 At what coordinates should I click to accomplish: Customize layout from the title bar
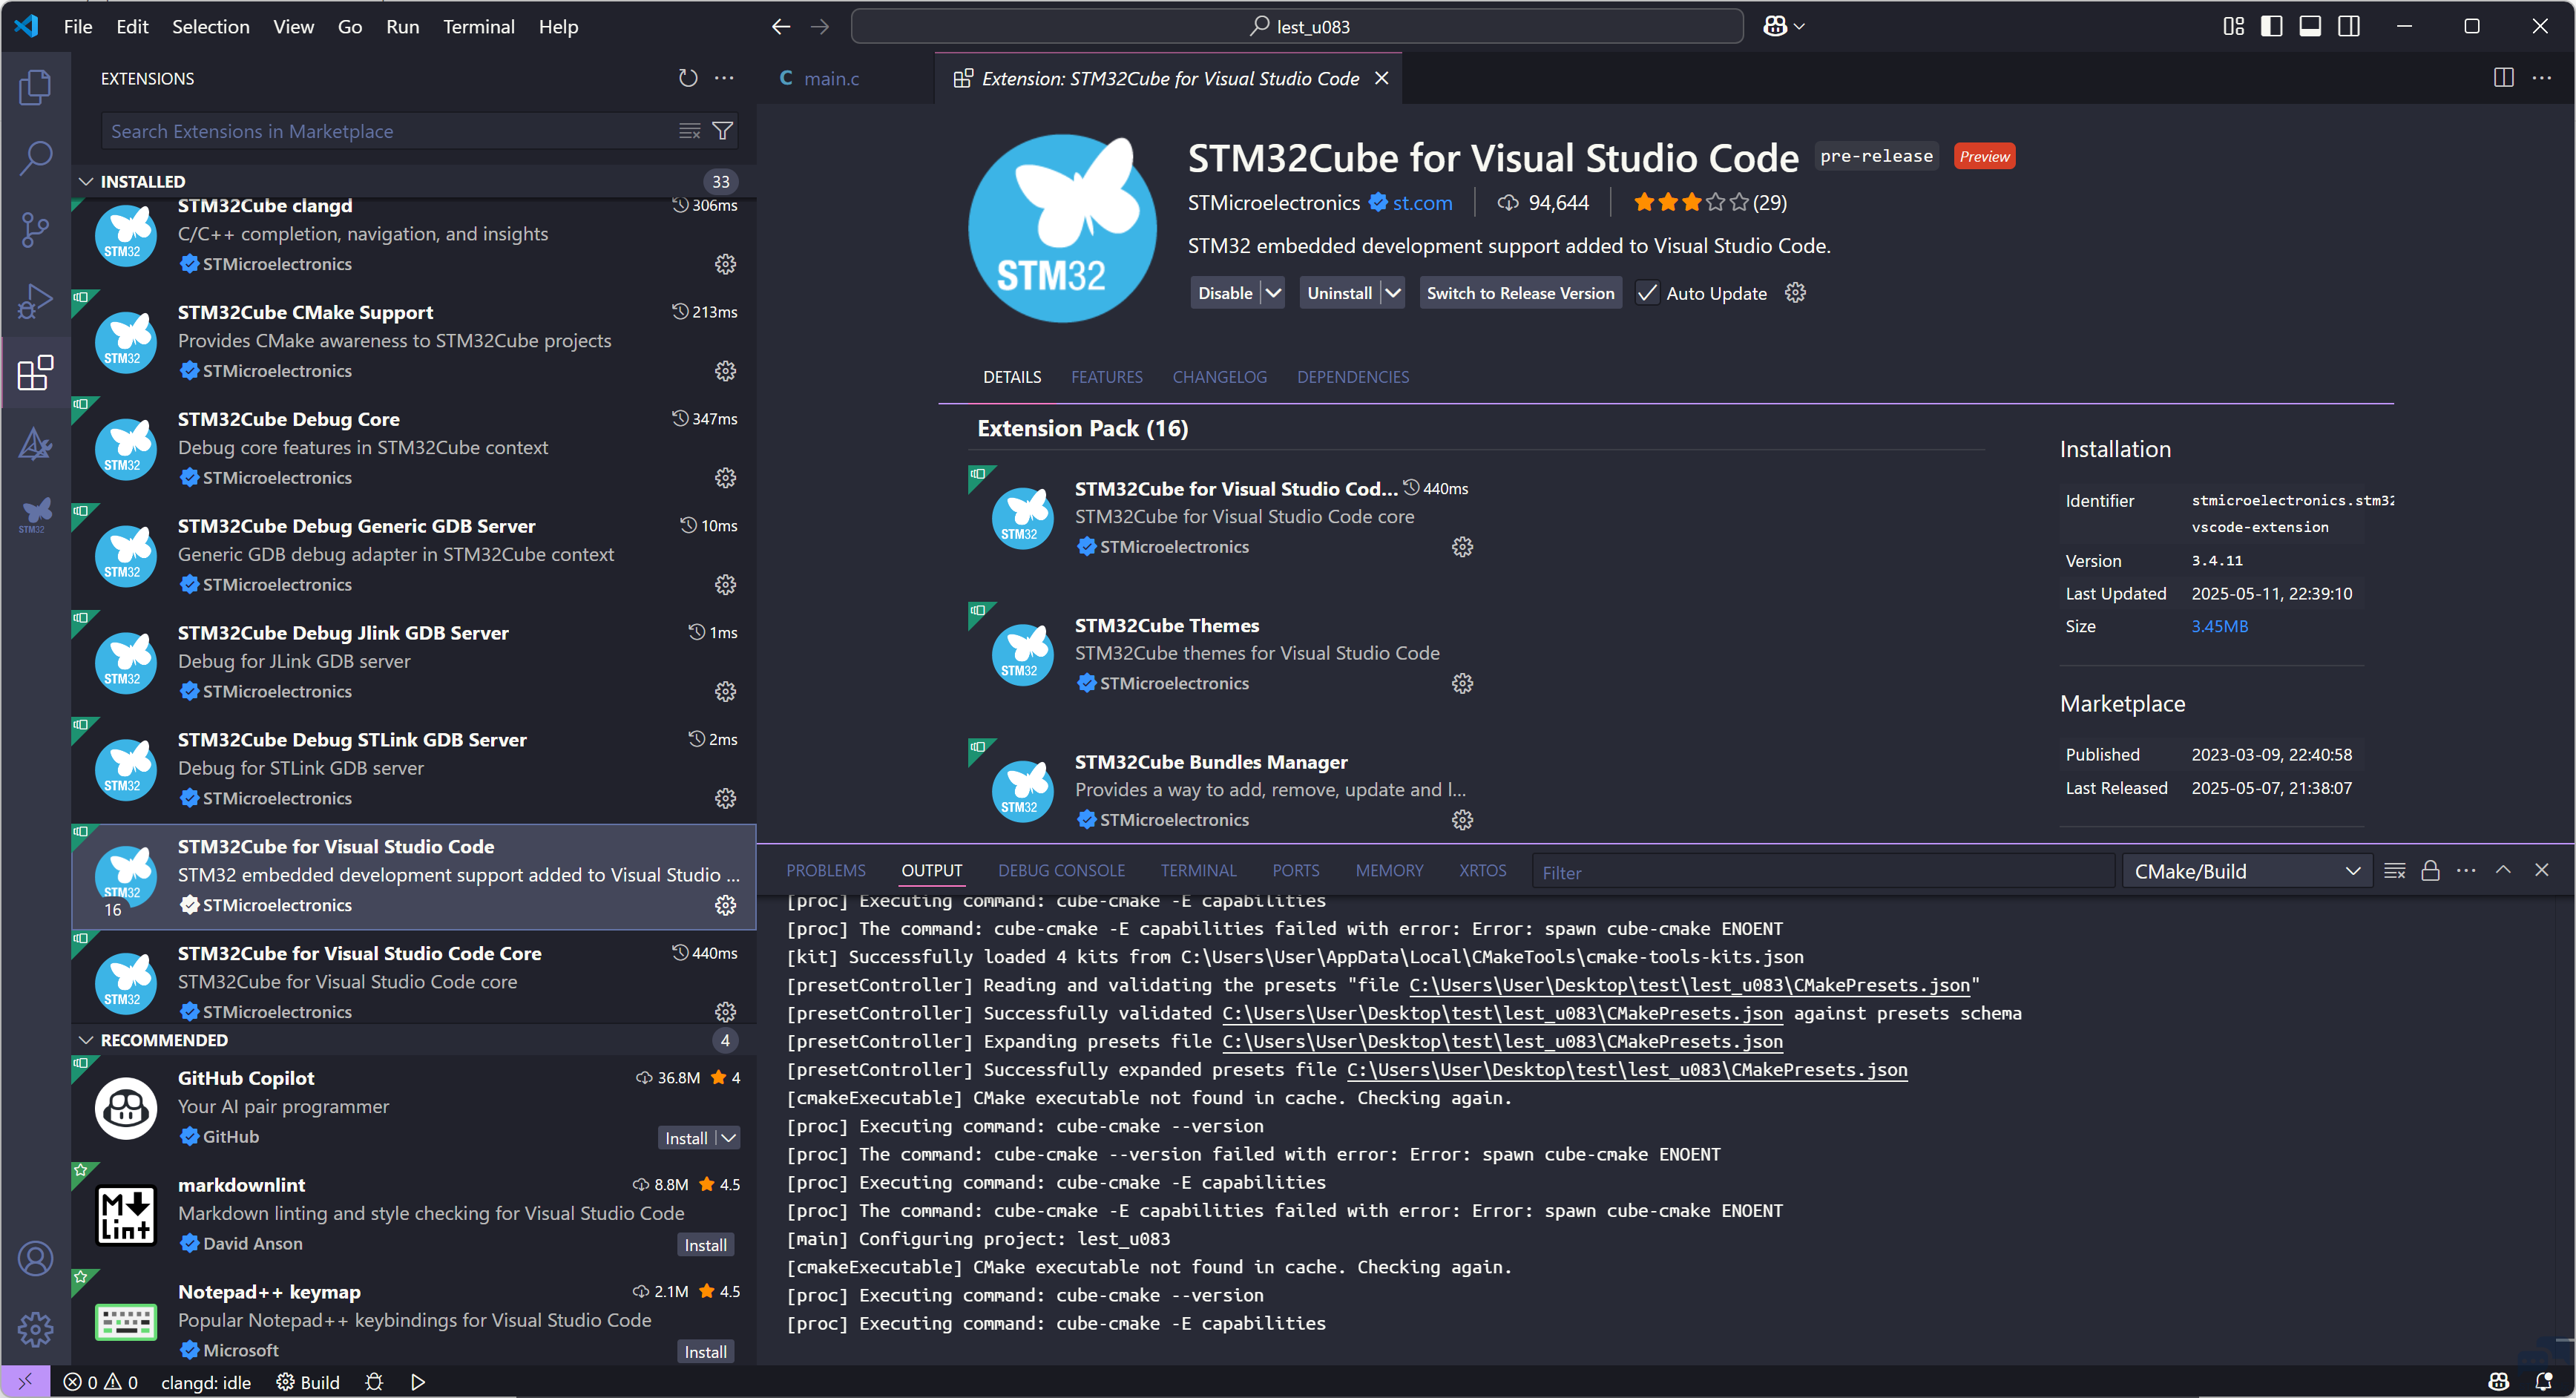click(2234, 27)
